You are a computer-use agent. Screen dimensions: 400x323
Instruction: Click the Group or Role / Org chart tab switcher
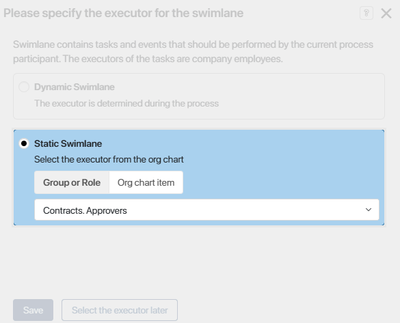tap(109, 182)
